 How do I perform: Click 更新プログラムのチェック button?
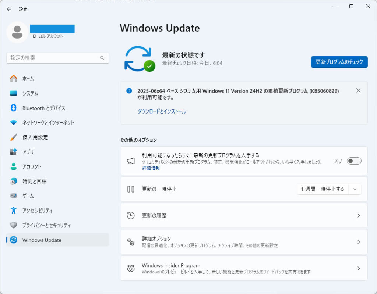click(x=339, y=62)
